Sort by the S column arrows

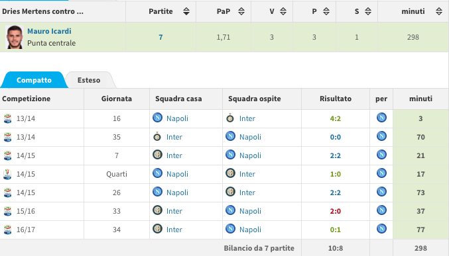coord(368,11)
